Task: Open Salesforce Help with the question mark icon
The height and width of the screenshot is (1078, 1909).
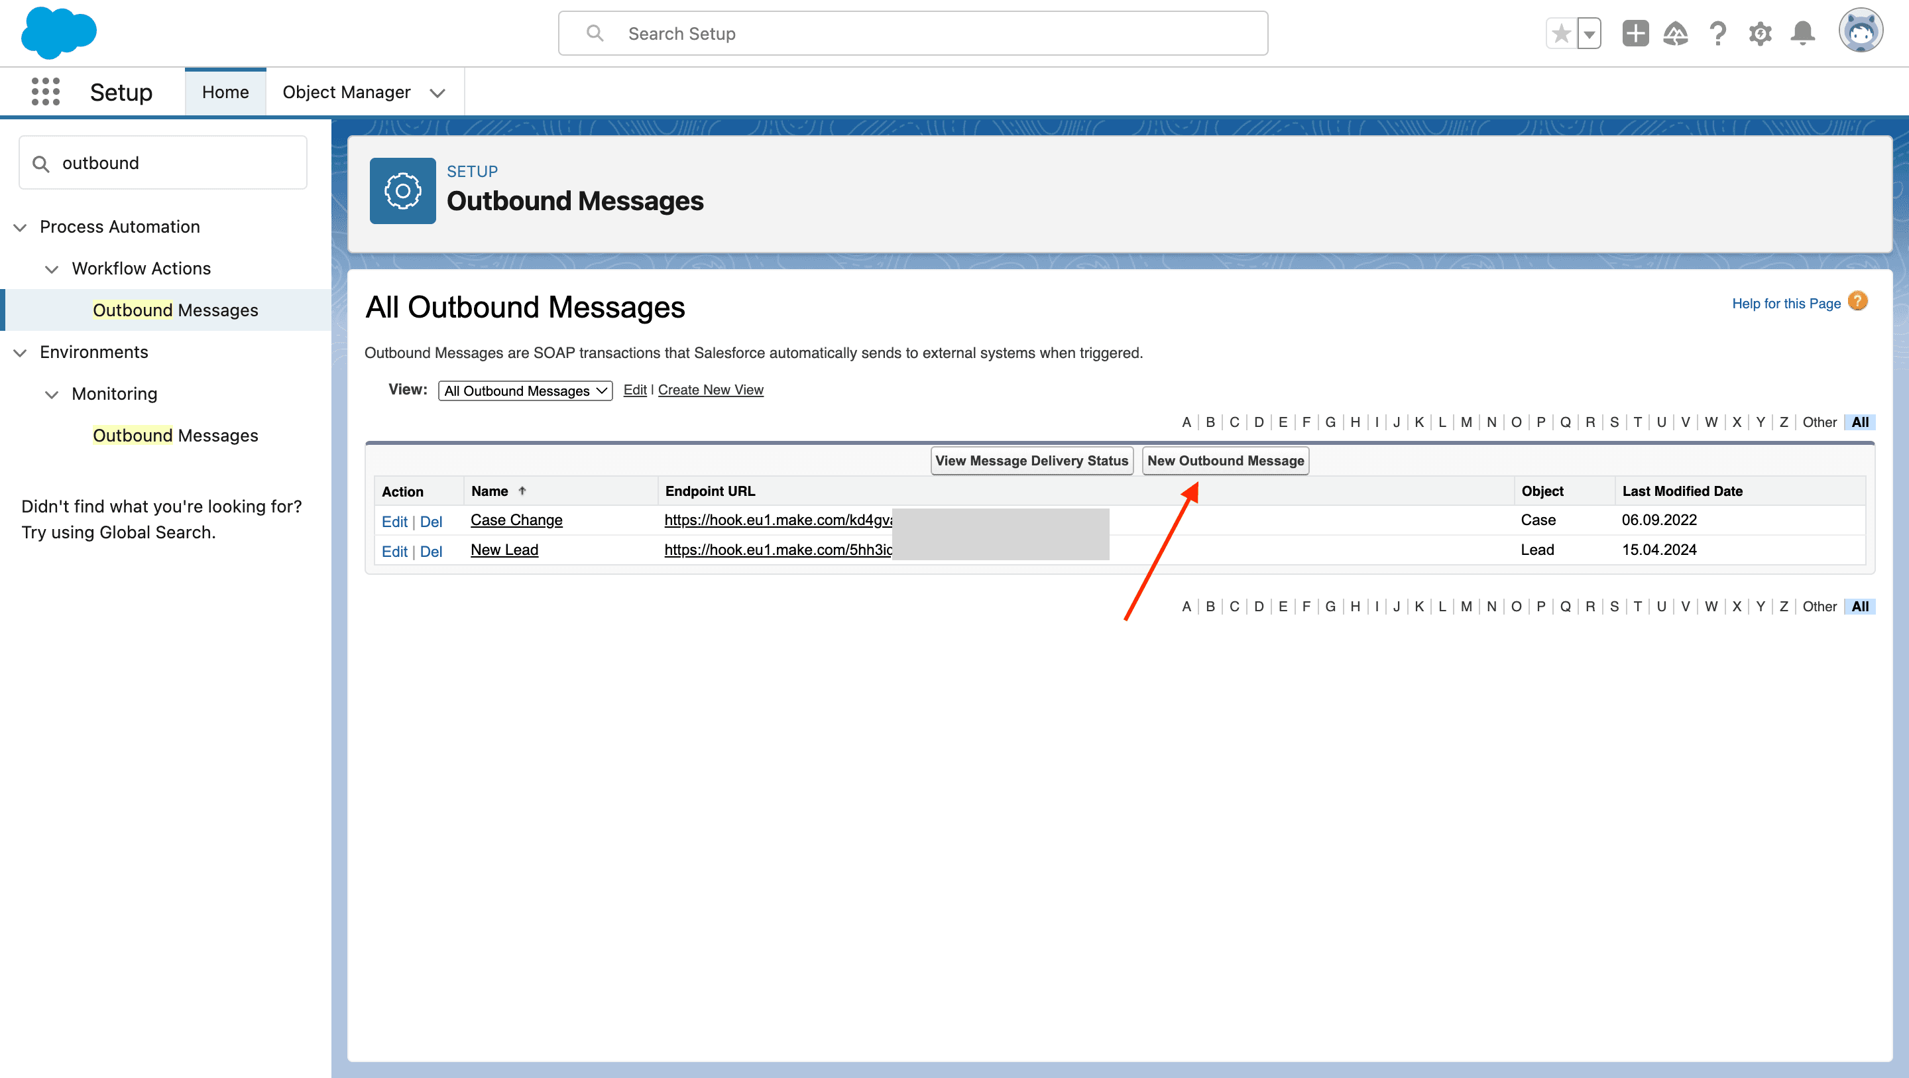Action: [1719, 33]
